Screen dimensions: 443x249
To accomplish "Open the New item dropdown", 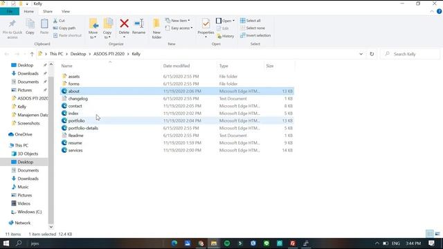I will coord(178,21).
